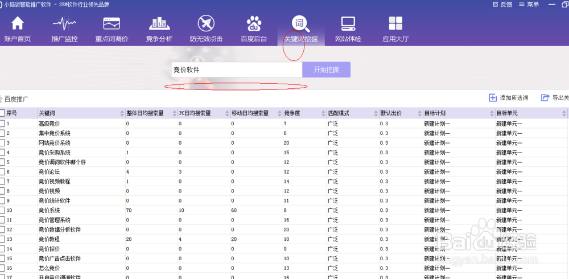This screenshot has height=279, width=569.
Task: Sort by PC日均搜索量 column arrows
Action: coord(227,113)
